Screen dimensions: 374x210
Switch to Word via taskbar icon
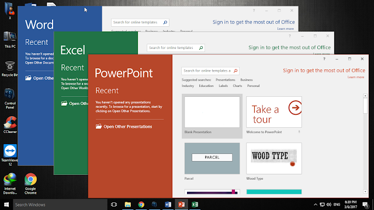(168, 205)
